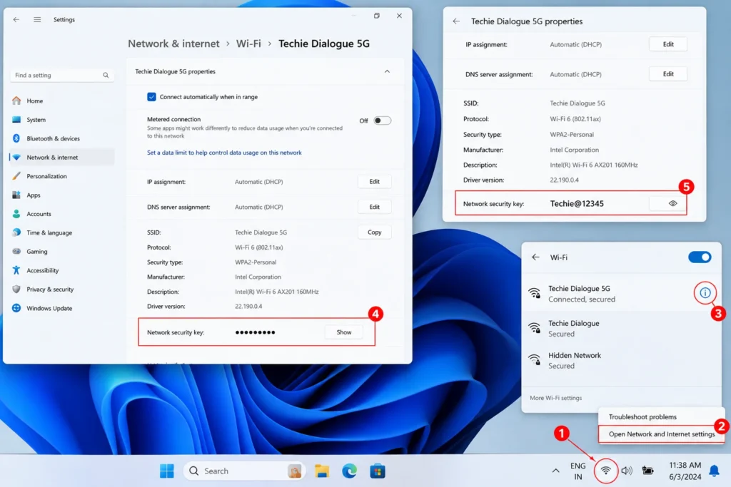Uncheck Connect automatically when in range
This screenshot has width=731, height=487.
click(x=151, y=97)
